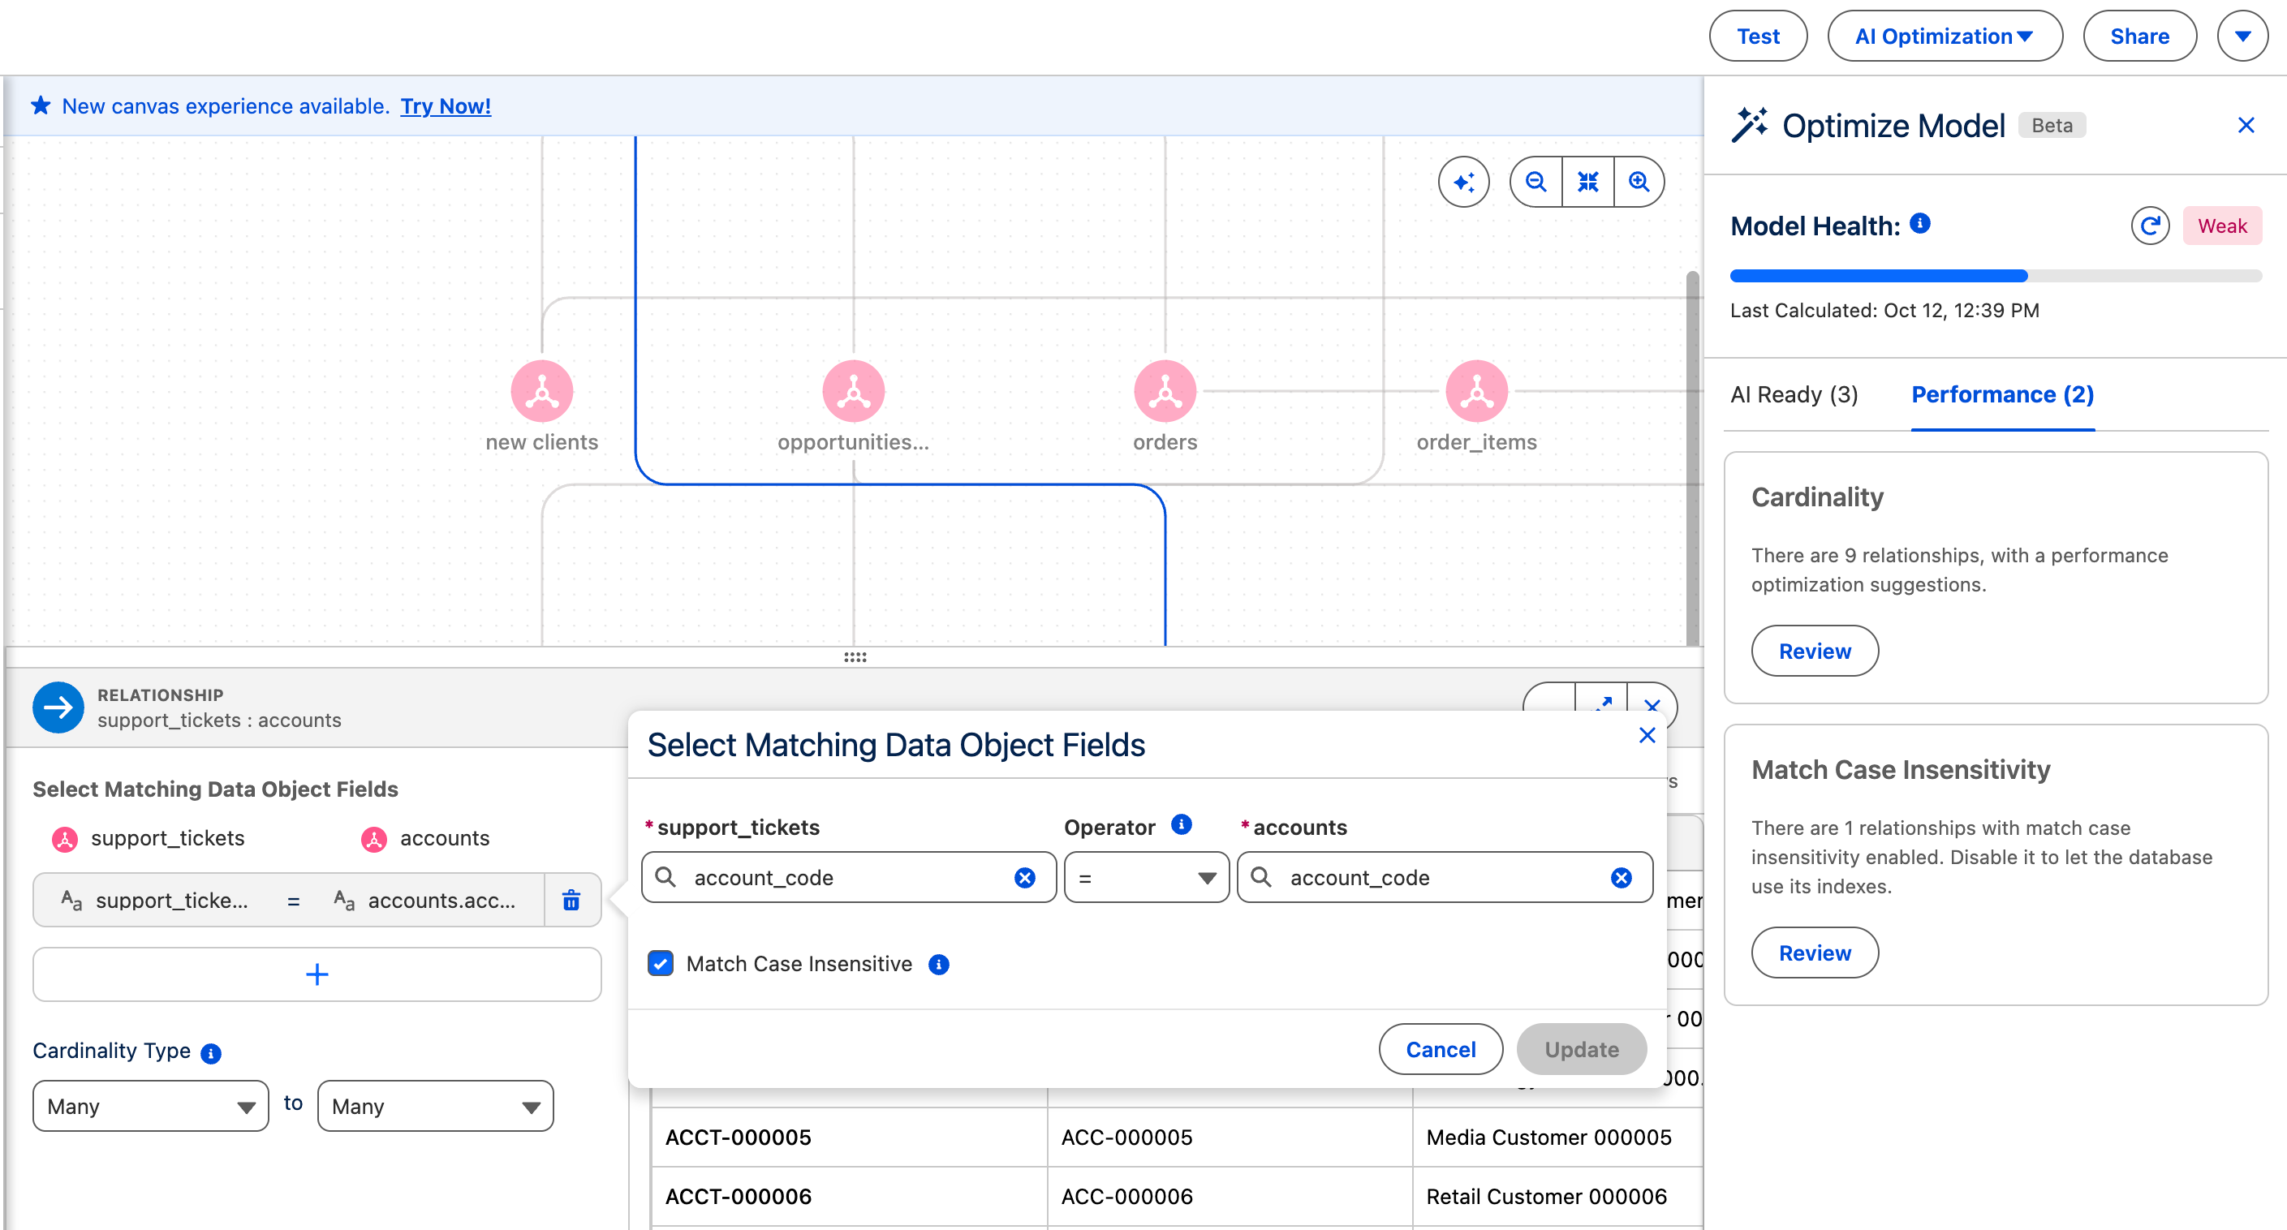Click the canvas vertical scrollbar
2287x1230 pixels.
[x=1692, y=458]
